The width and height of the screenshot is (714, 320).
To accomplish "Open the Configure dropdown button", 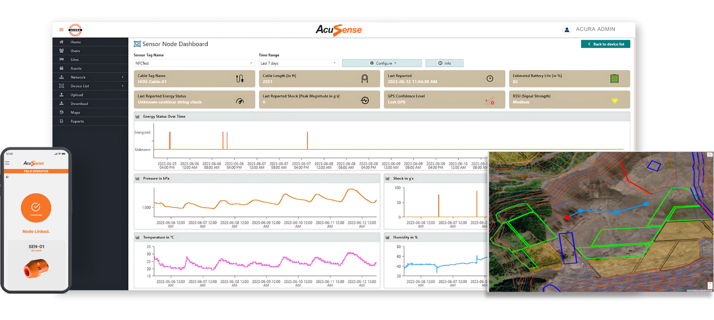I will pyautogui.click(x=382, y=63).
